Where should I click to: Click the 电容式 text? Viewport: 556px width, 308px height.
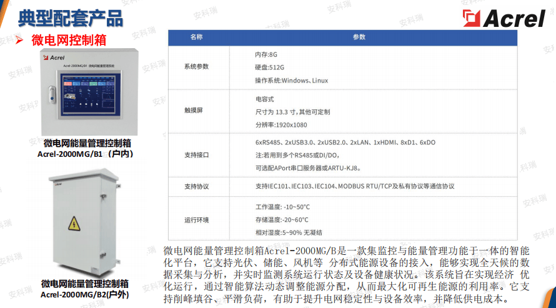point(264,99)
